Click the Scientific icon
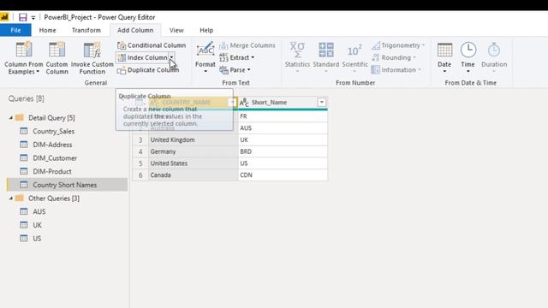548x308 pixels. point(354,50)
